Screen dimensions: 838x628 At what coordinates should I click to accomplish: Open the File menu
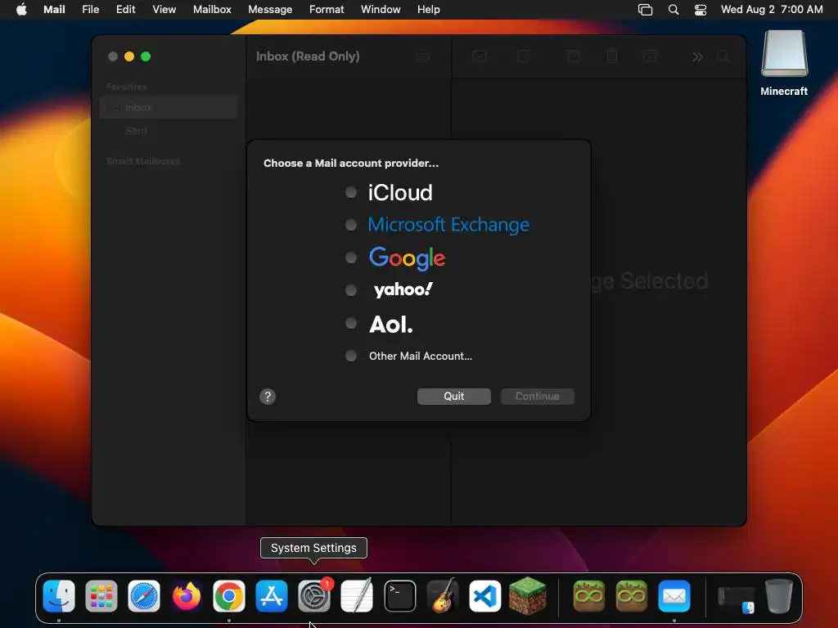point(90,10)
